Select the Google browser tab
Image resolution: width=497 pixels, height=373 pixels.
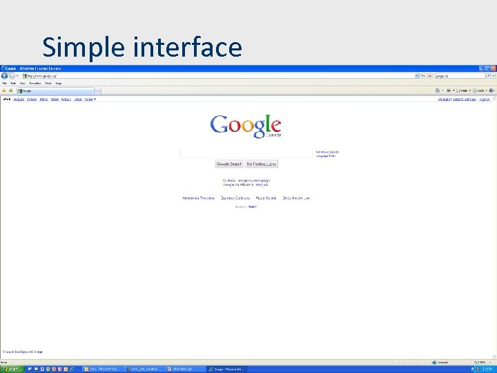(x=55, y=91)
